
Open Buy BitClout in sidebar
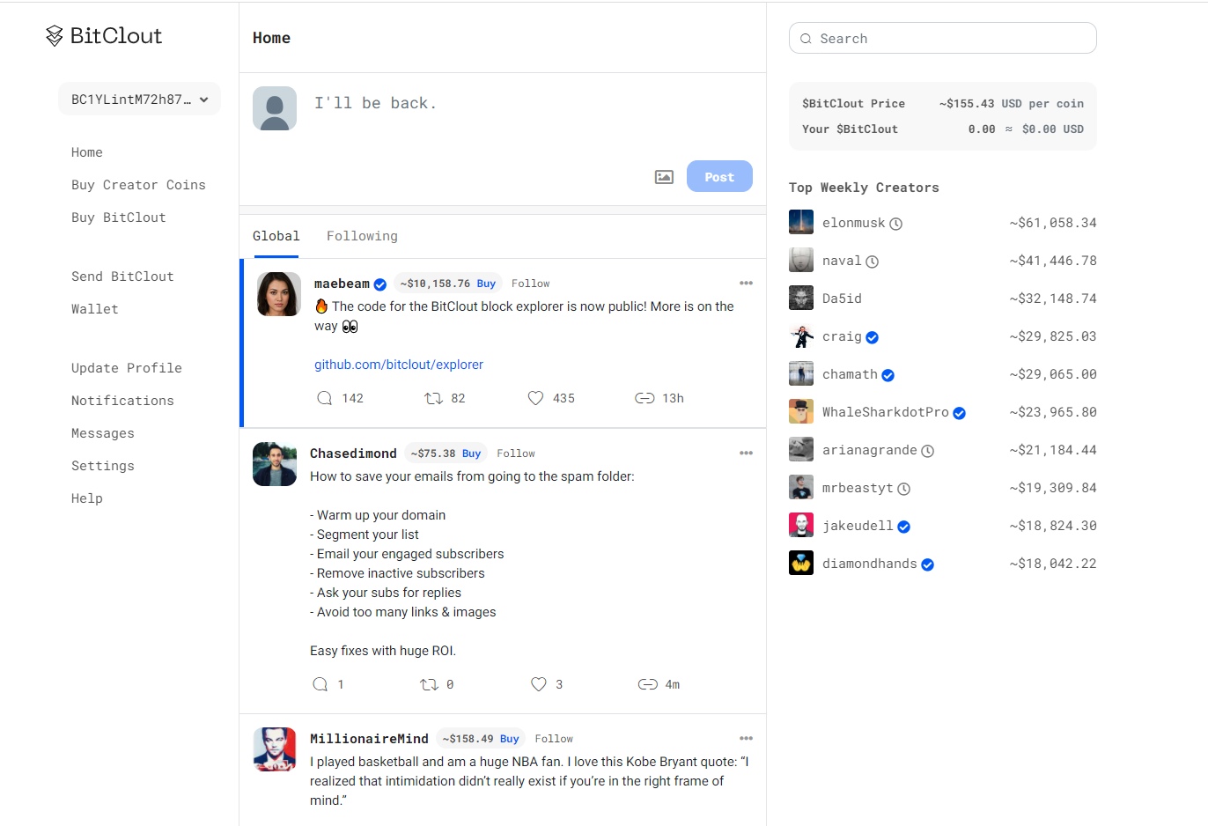click(x=119, y=218)
